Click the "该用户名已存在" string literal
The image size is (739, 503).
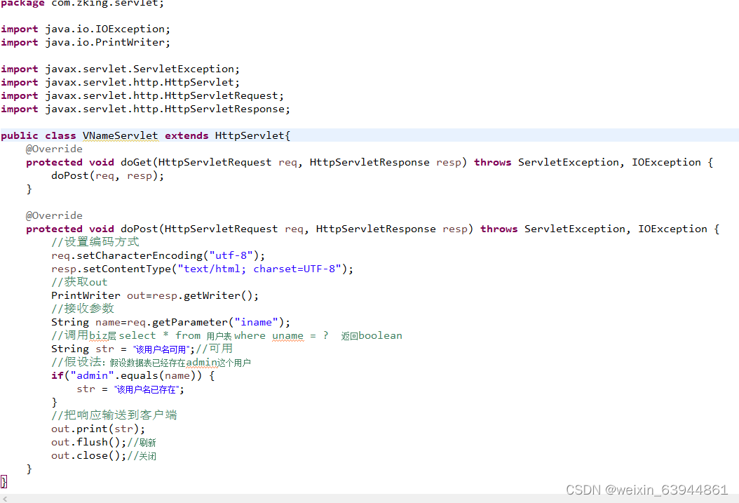(146, 389)
